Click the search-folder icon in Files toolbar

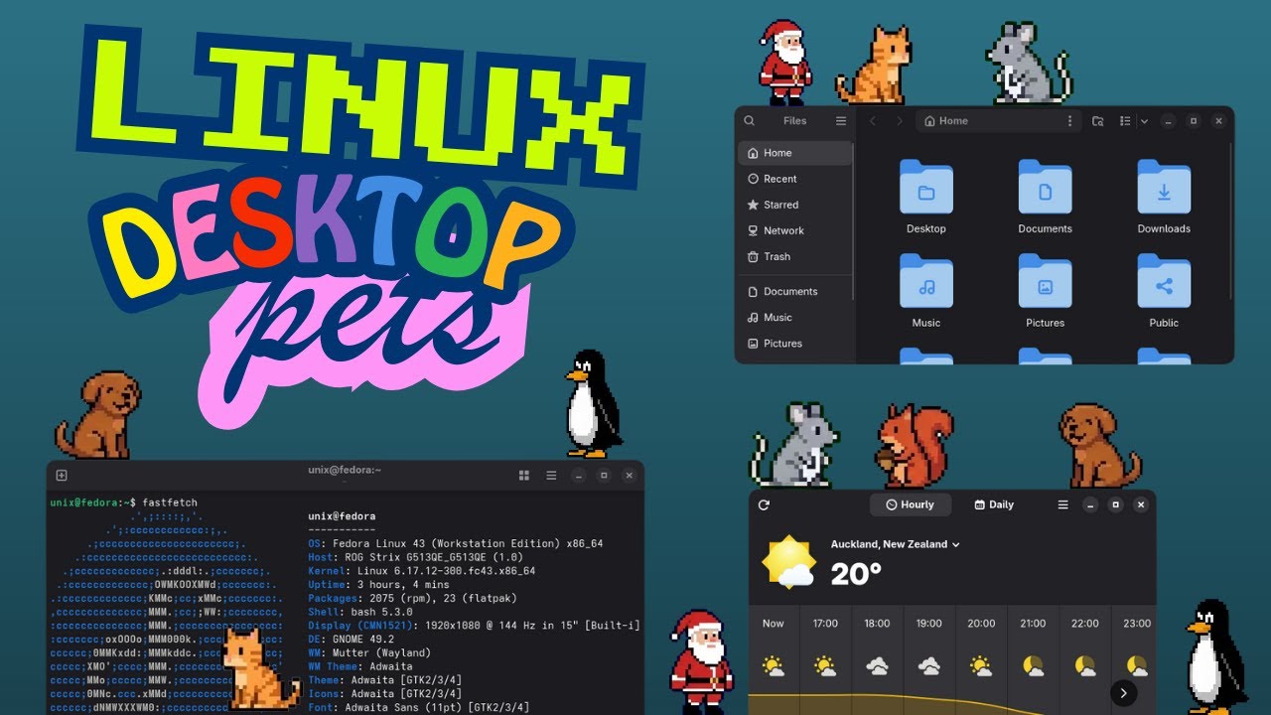click(x=1097, y=121)
